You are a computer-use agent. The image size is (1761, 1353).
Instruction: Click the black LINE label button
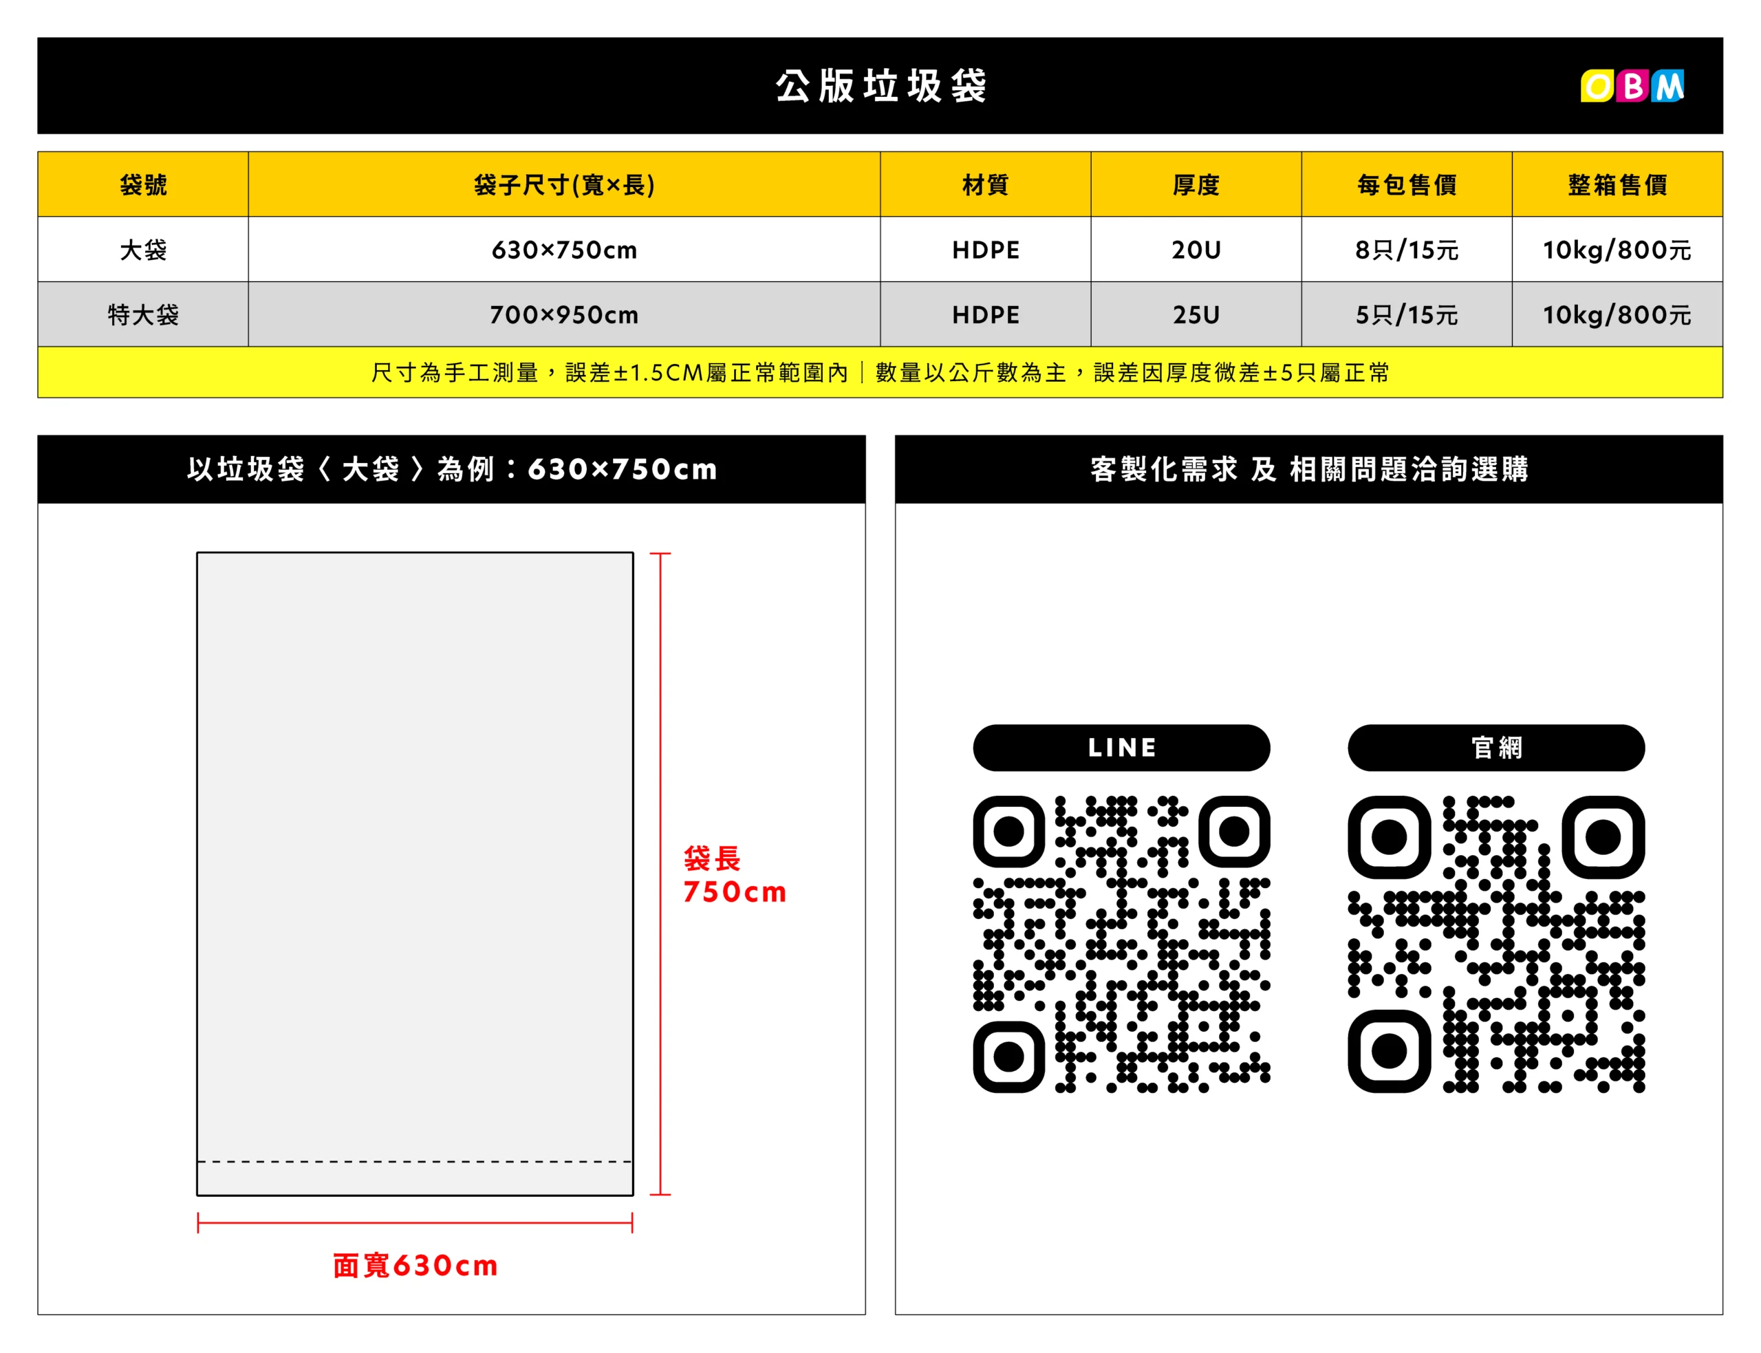pos(1121,748)
